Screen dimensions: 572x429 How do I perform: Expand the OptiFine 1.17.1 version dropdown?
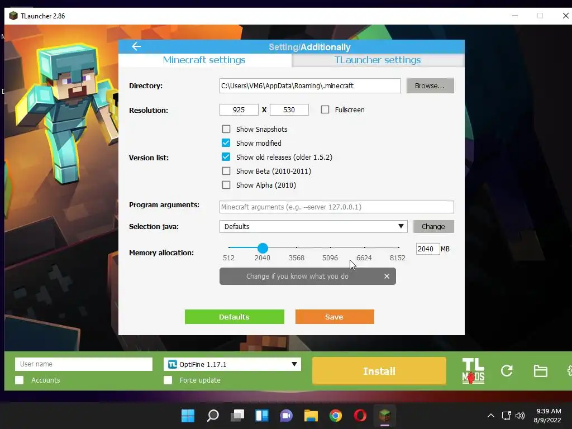[232, 364]
